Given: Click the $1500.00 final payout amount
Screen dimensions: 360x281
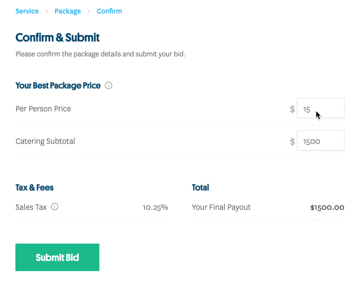Looking at the screenshot, I should [x=327, y=207].
